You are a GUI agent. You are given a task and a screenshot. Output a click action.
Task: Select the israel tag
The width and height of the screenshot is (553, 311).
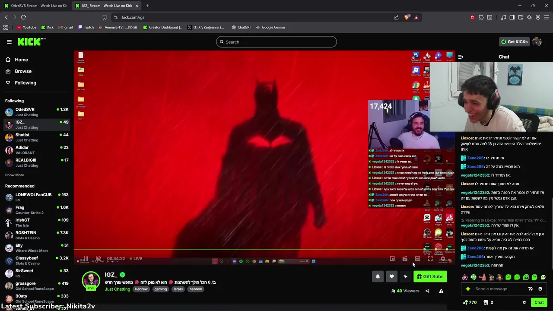tap(178, 289)
